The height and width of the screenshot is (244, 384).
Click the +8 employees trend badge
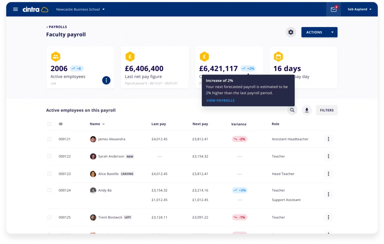click(x=76, y=68)
